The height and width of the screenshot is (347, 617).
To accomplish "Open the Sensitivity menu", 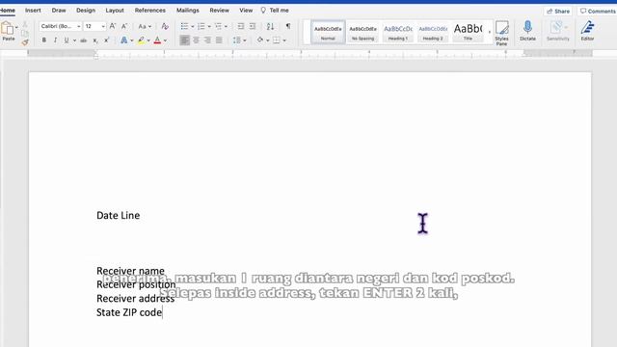I will click(x=558, y=31).
